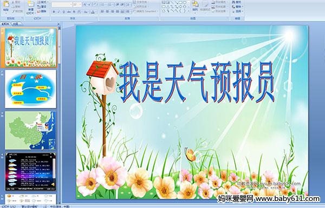
Task: Click the Increase Indent icon
Action: (122, 4)
